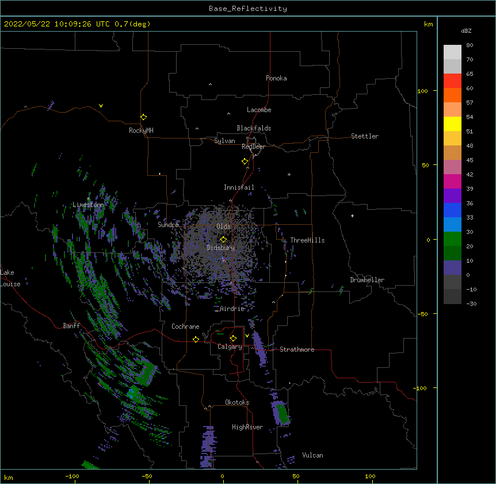Click the Olds town label
The width and height of the screenshot is (496, 484).
pyautogui.click(x=223, y=226)
